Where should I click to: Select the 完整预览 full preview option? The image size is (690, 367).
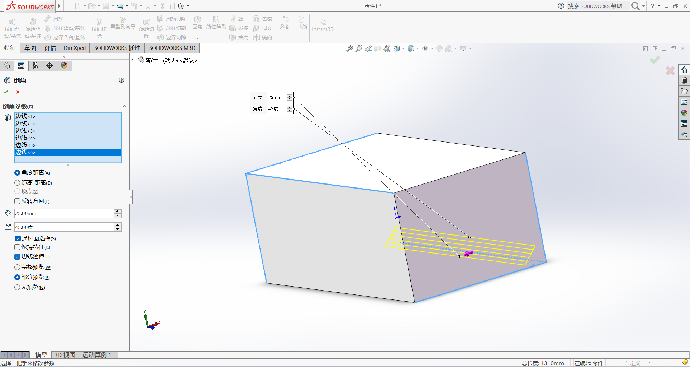coord(17,267)
